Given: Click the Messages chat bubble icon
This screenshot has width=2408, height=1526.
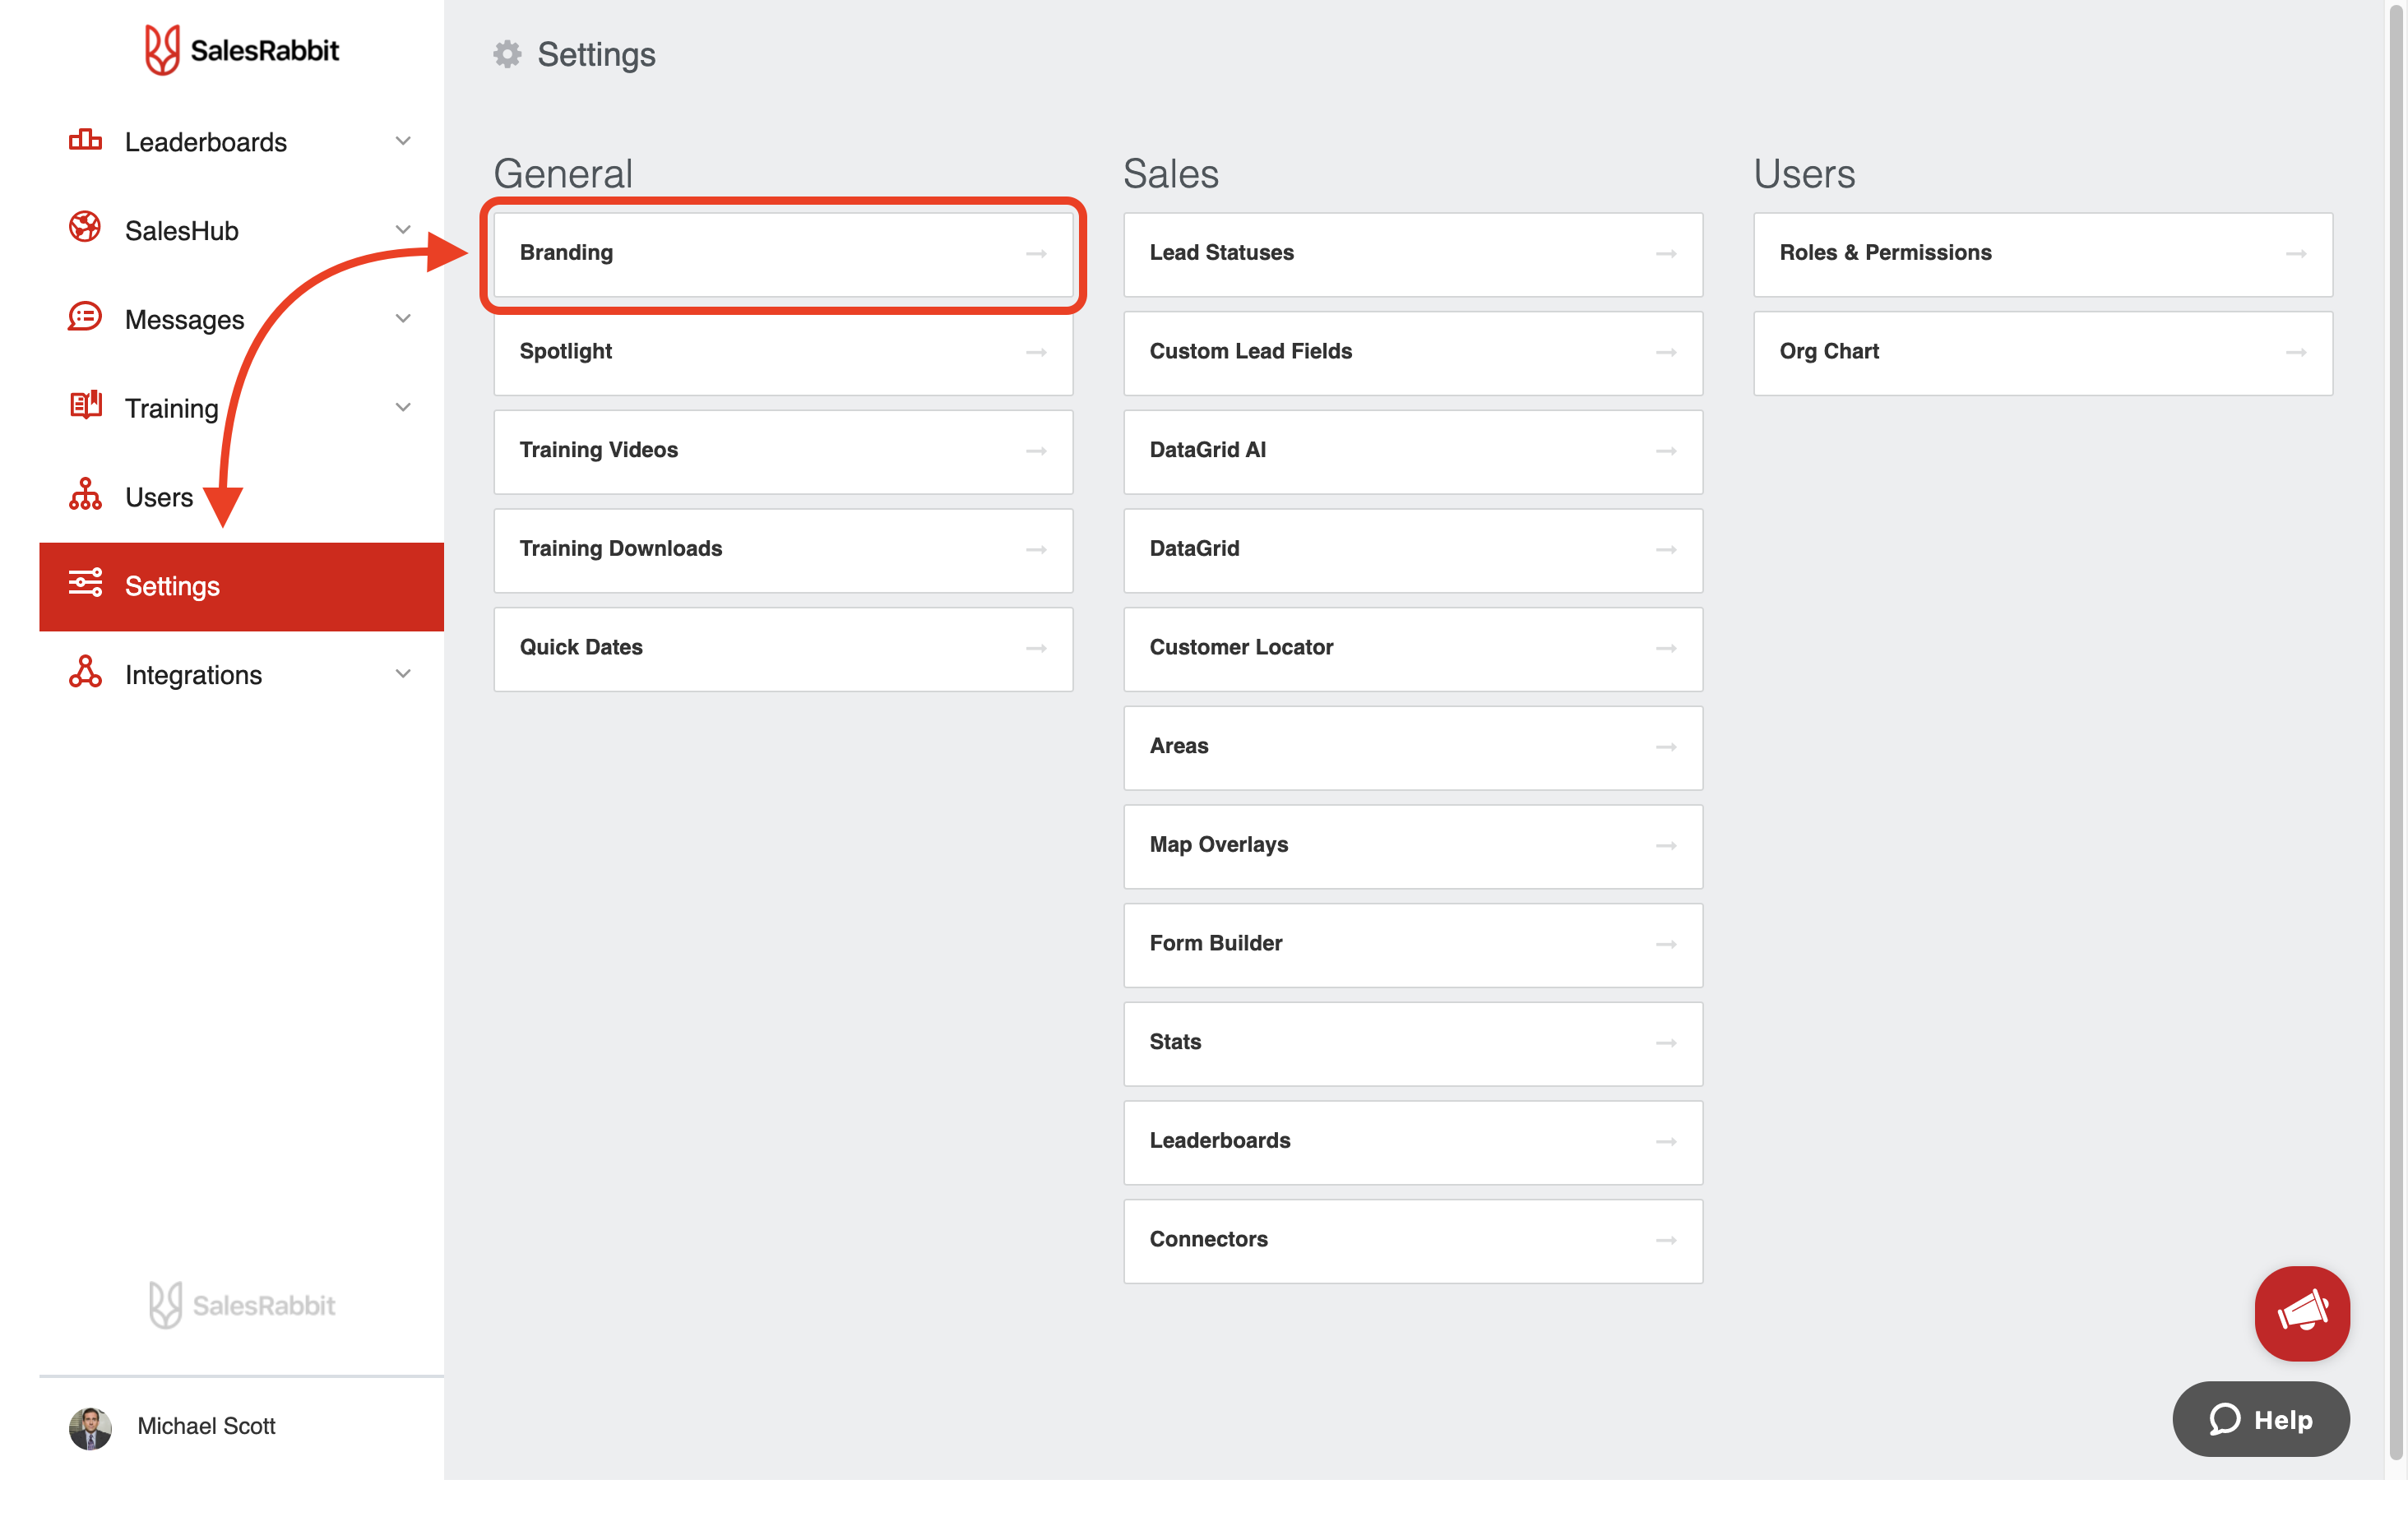Looking at the screenshot, I should (85, 317).
